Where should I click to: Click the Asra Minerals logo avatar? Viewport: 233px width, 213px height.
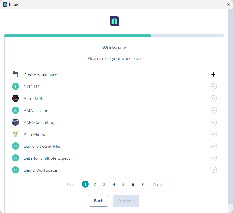coord(15,134)
